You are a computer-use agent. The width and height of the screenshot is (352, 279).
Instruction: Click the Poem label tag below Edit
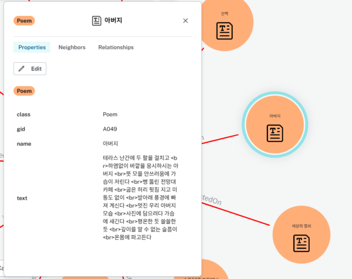[x=24, y=91]
